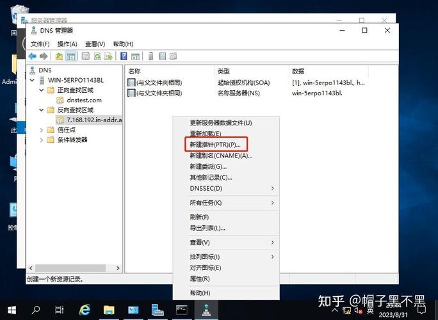Open the 所有任务(K) submenu
Viewport: 438px width, 320px height.
coord(226,203)
